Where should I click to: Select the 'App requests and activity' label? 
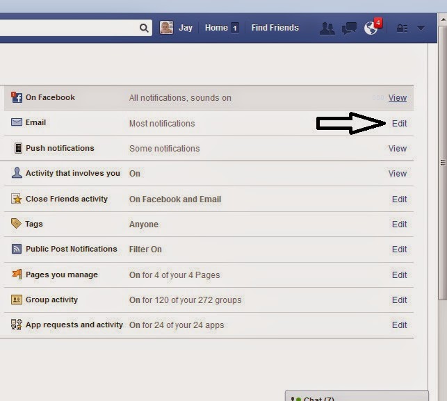tap(74, 325)
